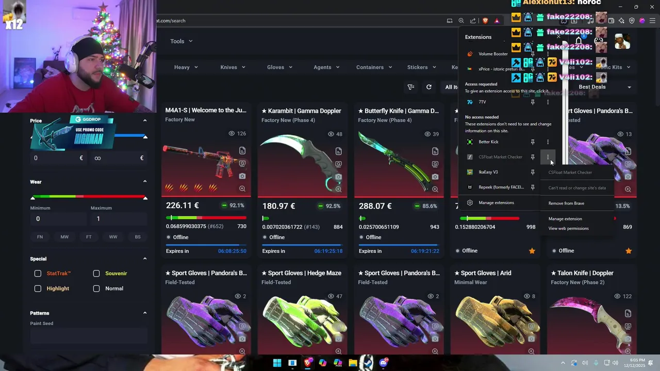Open the M4A1-S card description note icon
The image size is (660, 371).
242,150
